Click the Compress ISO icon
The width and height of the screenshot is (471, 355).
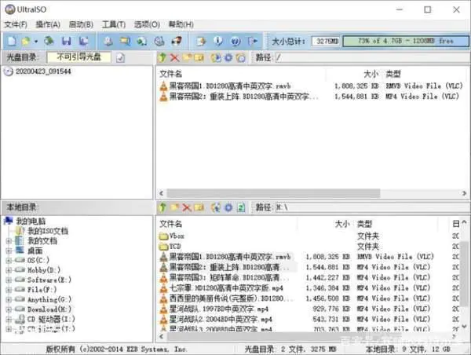point(142,41)
